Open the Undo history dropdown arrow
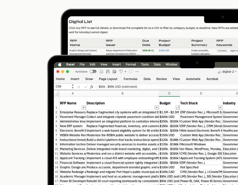Viewport: 238px width, 185px height. [x=125, y=72]
